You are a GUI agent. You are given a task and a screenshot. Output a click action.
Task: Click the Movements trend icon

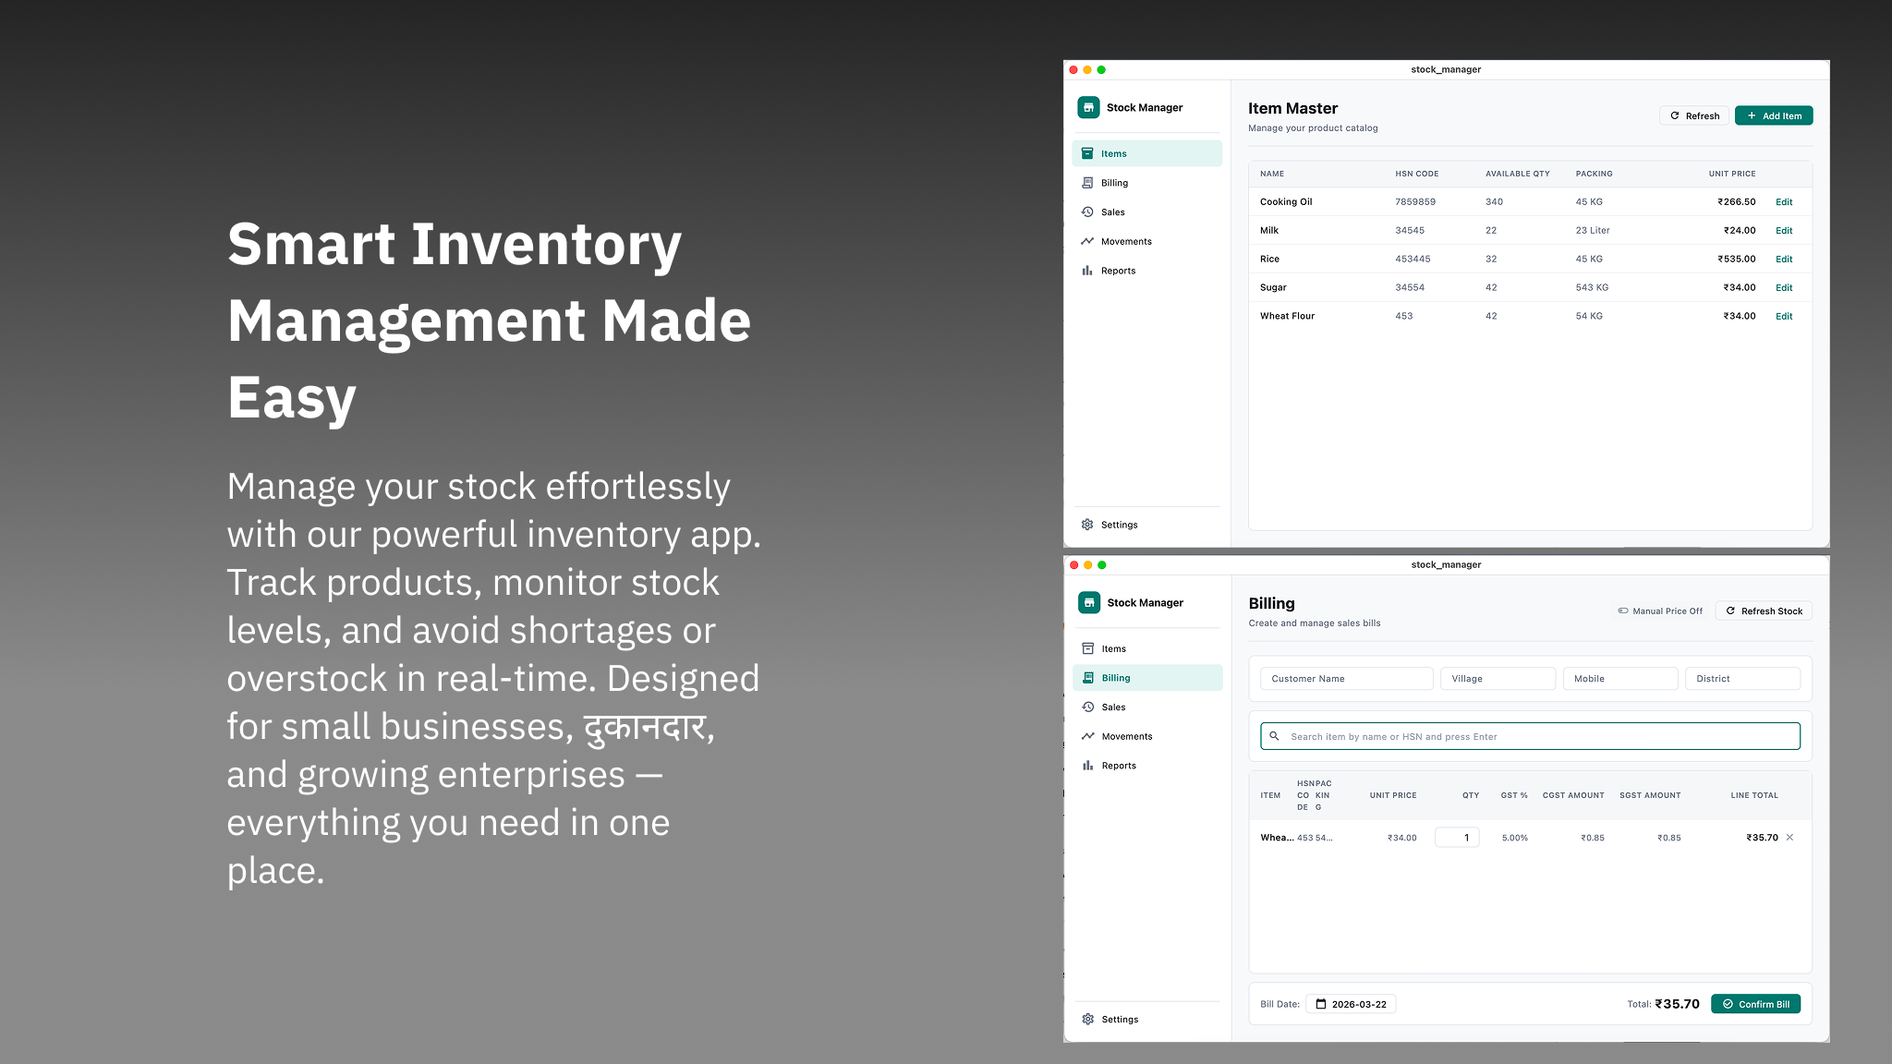[x=1087, y=241]
